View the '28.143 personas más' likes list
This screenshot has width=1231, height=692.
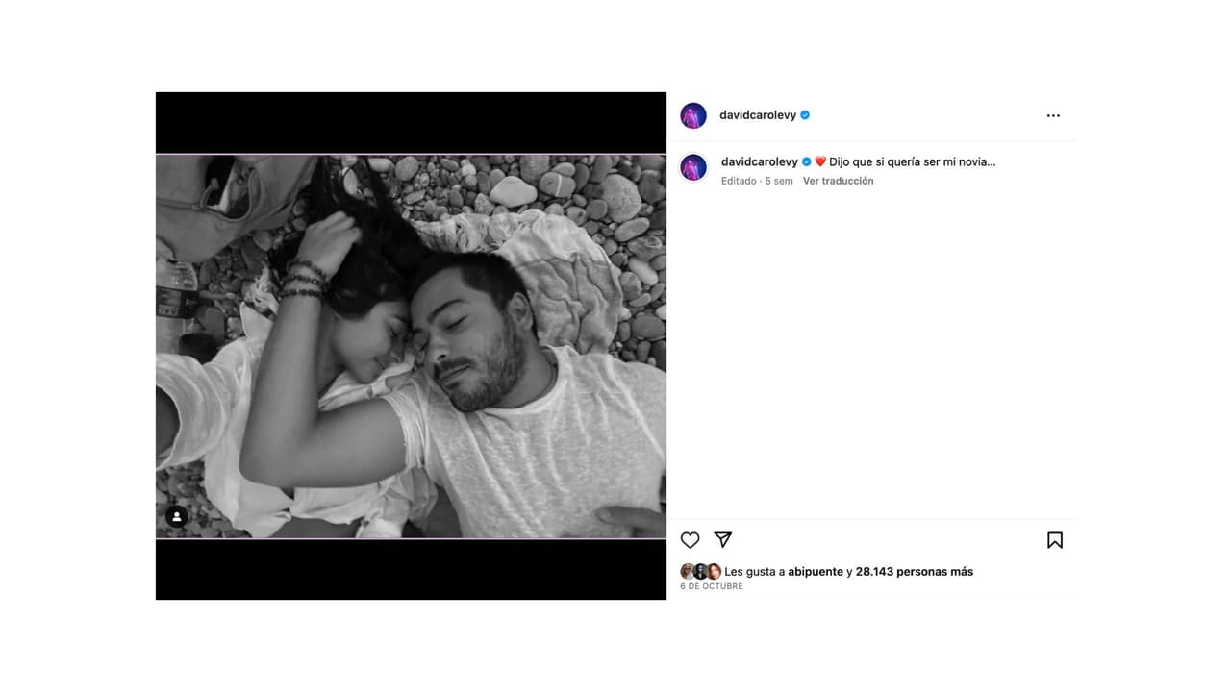(914, 572)
